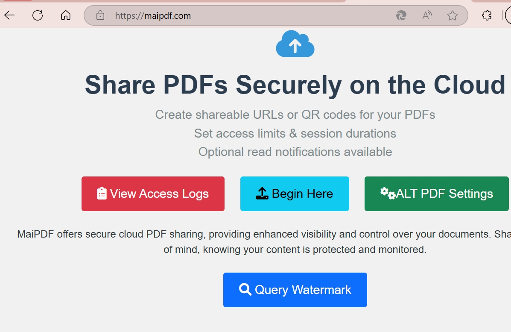511x332 pixels.
Task: Click the Query Watermark button
Action: pyautogui.click(x=295, y=289)
